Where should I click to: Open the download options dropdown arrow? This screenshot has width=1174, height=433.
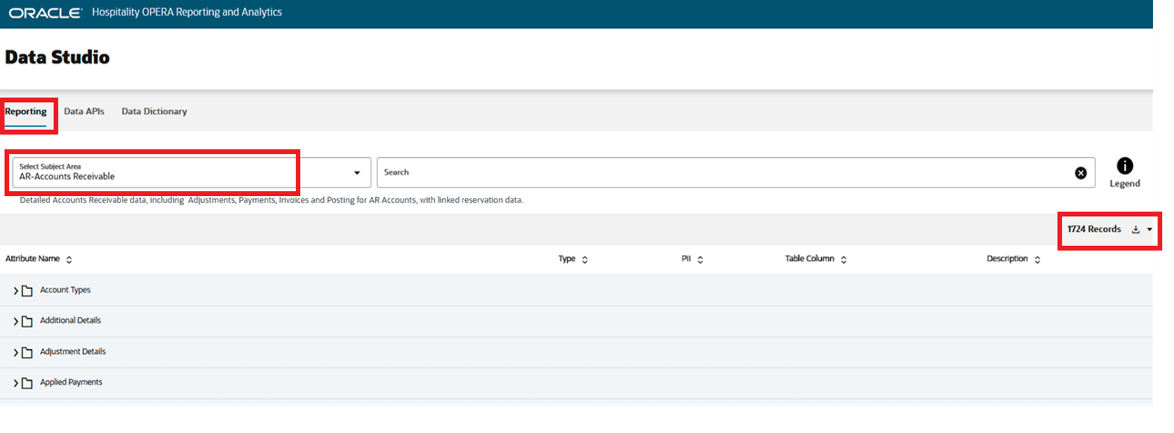(1149, 229)
